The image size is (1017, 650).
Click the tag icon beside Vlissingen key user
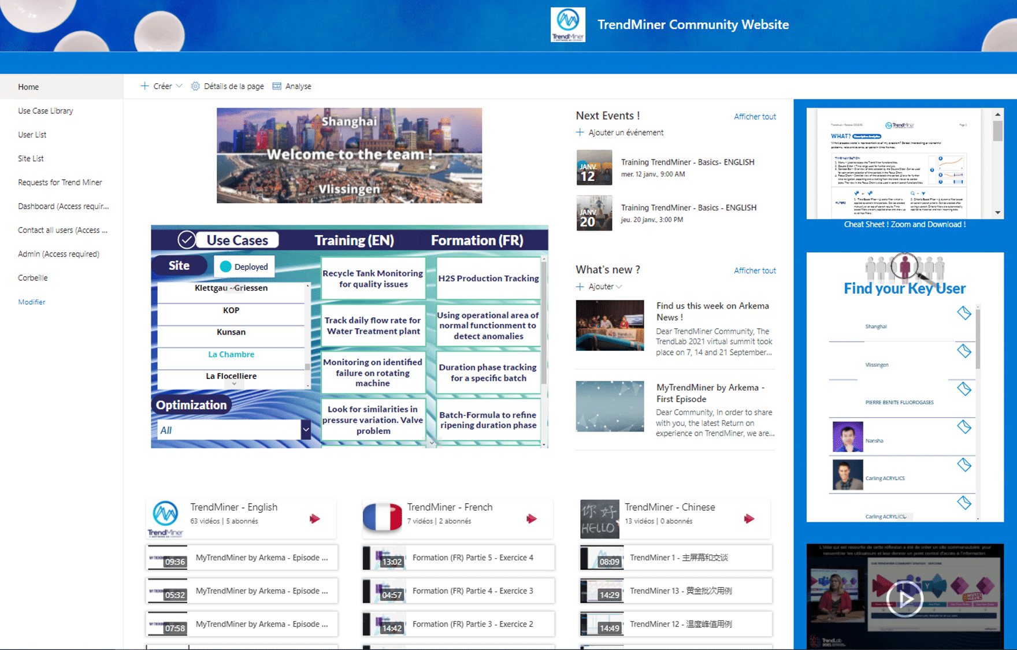click(964, 351)
